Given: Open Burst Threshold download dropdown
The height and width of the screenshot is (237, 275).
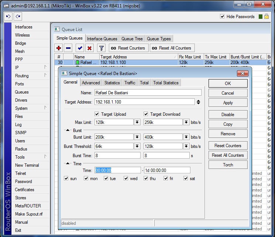Looking at the screenshot, I should (186, 147).
